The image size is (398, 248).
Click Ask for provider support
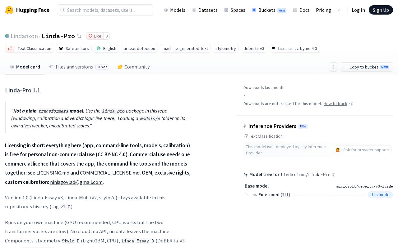tap(363, 150)
